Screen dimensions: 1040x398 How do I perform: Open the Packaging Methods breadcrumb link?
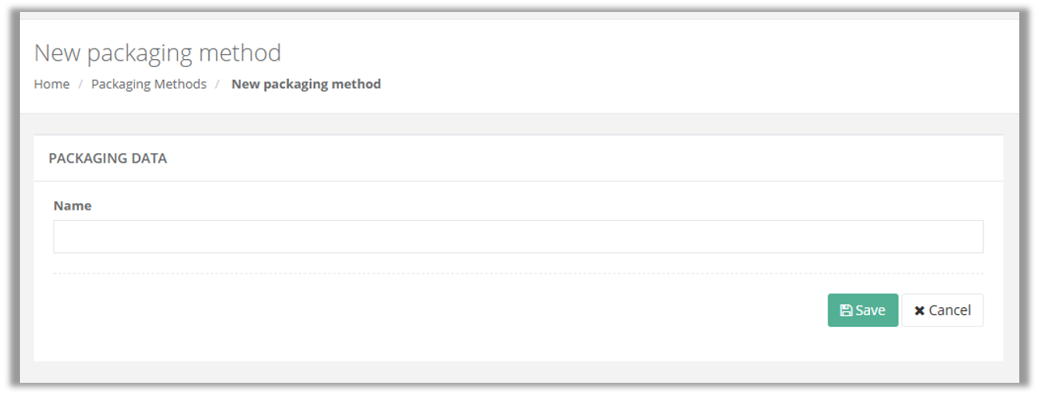[x=148, y=84]
